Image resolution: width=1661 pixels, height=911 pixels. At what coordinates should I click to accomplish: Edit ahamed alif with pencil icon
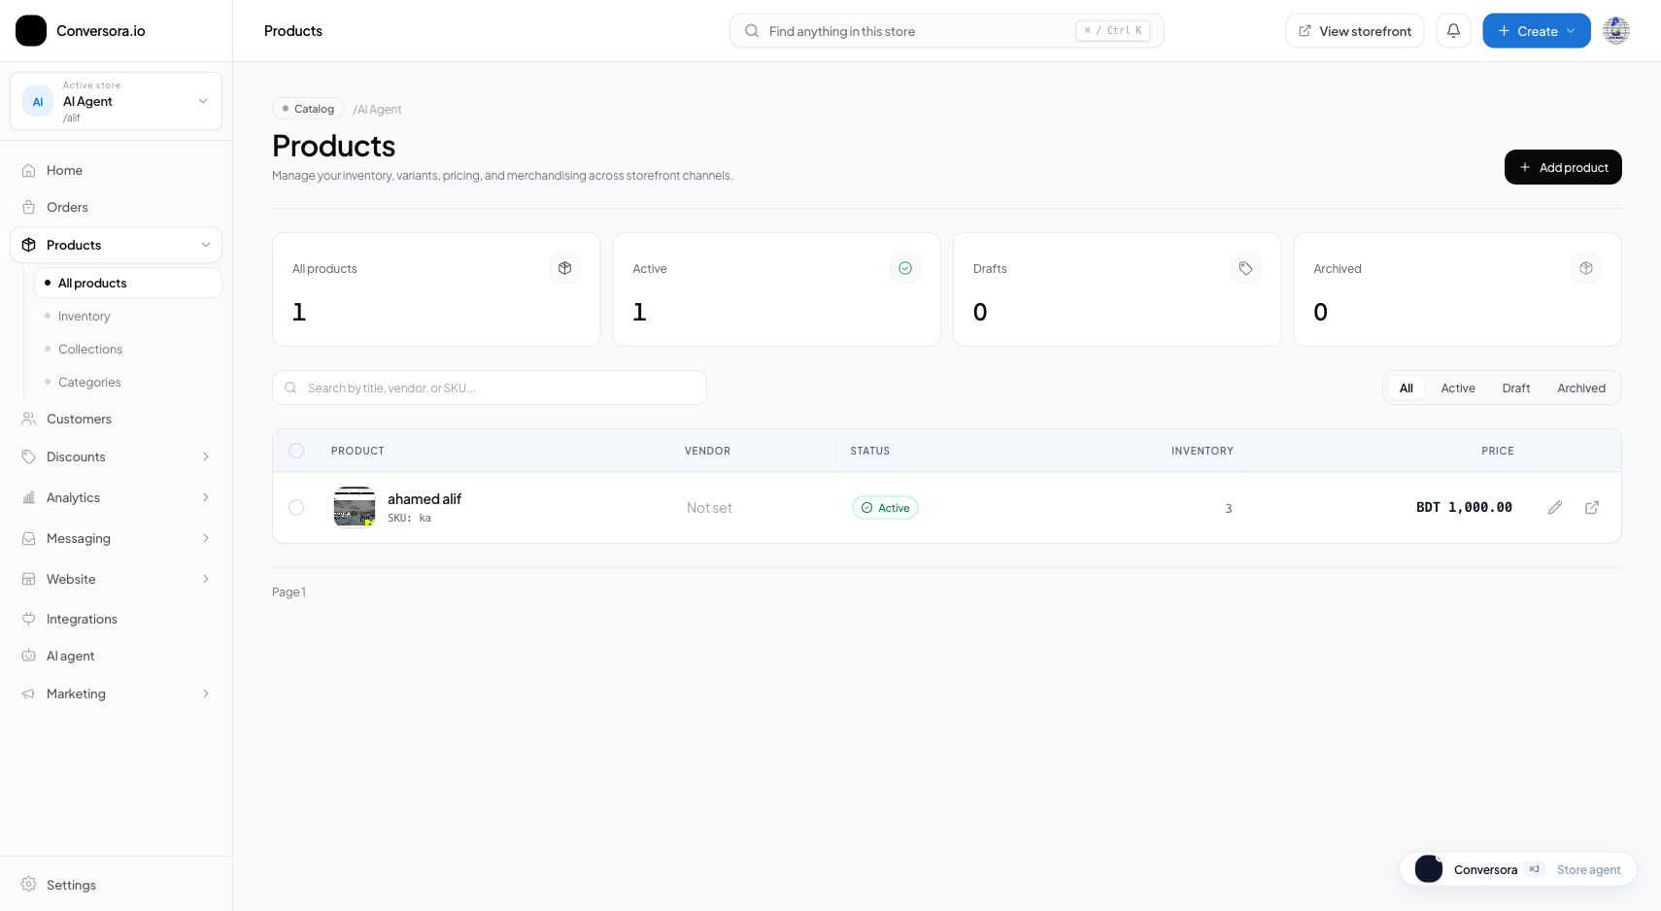coord(1555,508)
